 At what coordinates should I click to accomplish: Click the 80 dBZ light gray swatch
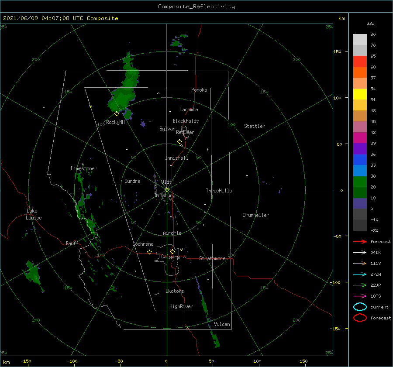pos(360,39)
